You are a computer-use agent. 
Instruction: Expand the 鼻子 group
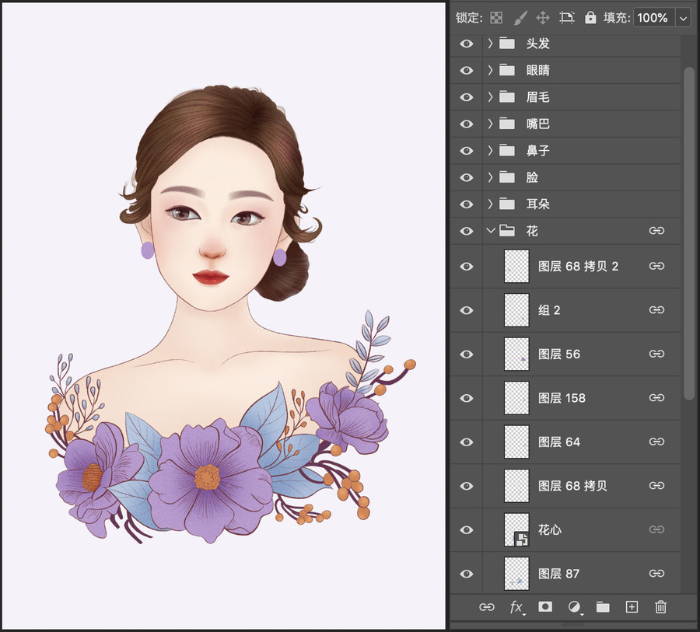(491, 150)
